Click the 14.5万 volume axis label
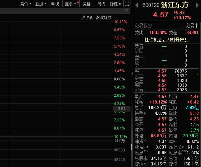Image resolution: width=201 pixels, height=167 pixels. (120, 141)
